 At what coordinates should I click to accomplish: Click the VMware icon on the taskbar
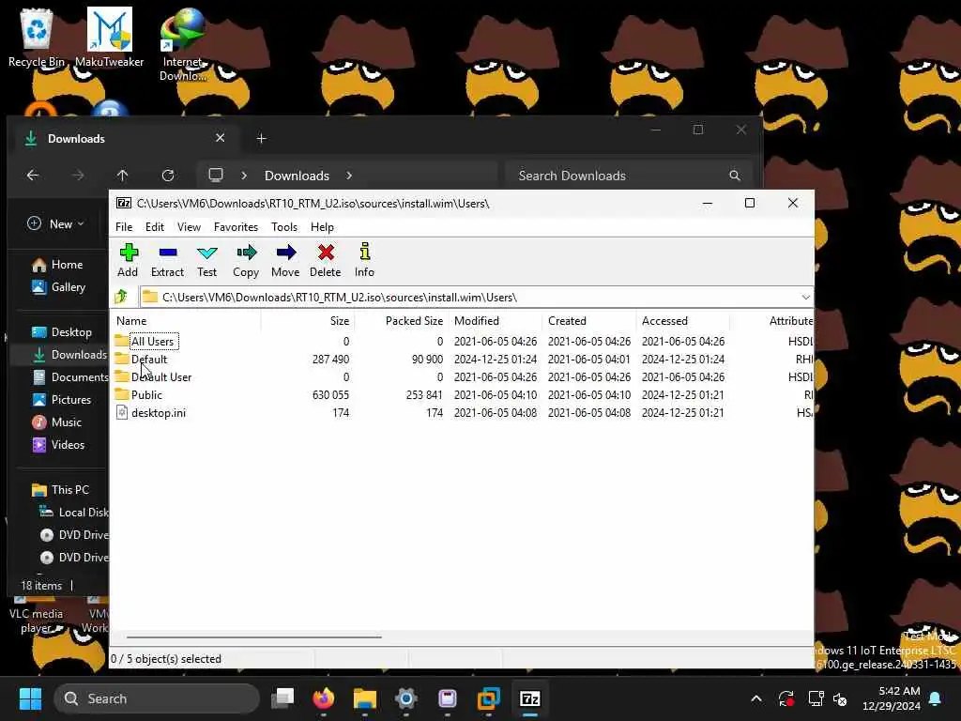488,698
